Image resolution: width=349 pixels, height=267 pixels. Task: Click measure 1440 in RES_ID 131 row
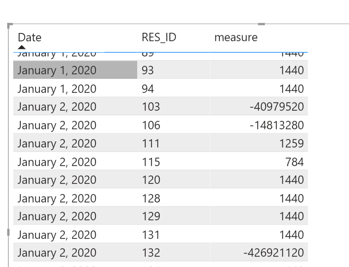(x=291, y=235)
